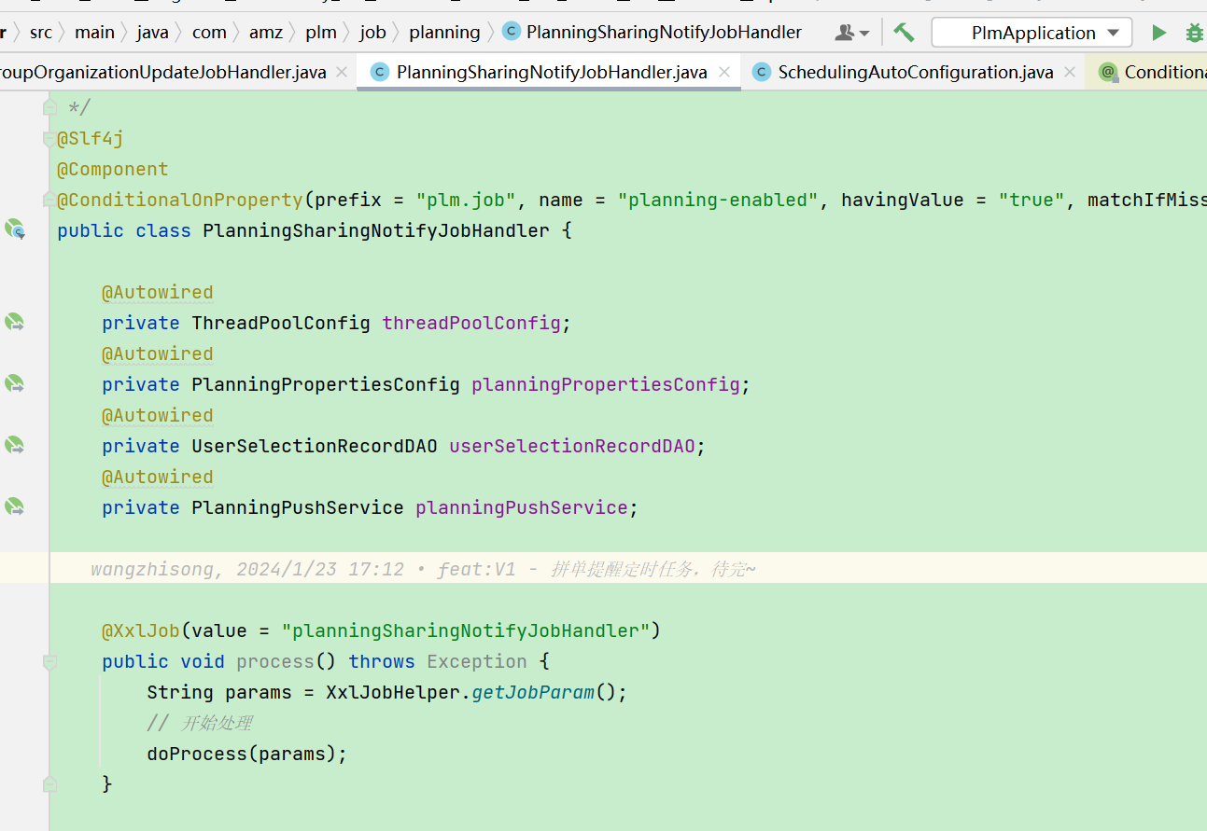Click the class icon on SchedulingAutoConfiguration.java tab

[762, 72]
